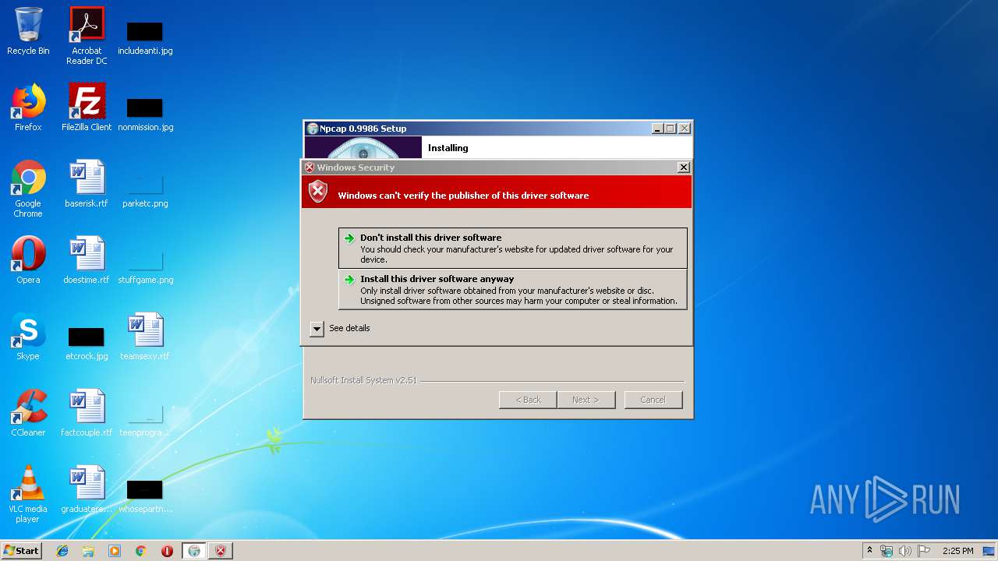The height and width of the screenshot is (561, 998).
Task: Select teamsexy.rtf document icon
Action: (145, 337)
